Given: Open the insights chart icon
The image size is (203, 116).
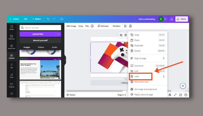Looking at the screenshot, I should tap(172, 19).
